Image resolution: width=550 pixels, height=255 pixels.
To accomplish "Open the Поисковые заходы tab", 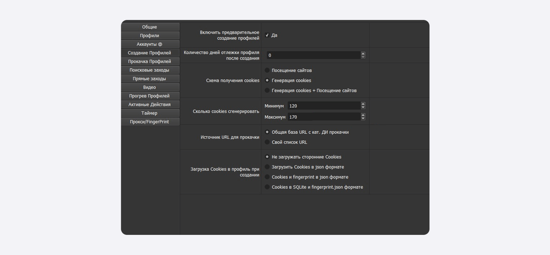I will [150, 70].
